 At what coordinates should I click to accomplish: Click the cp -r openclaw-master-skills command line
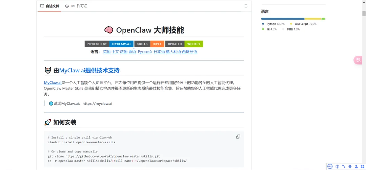(117, 161)
